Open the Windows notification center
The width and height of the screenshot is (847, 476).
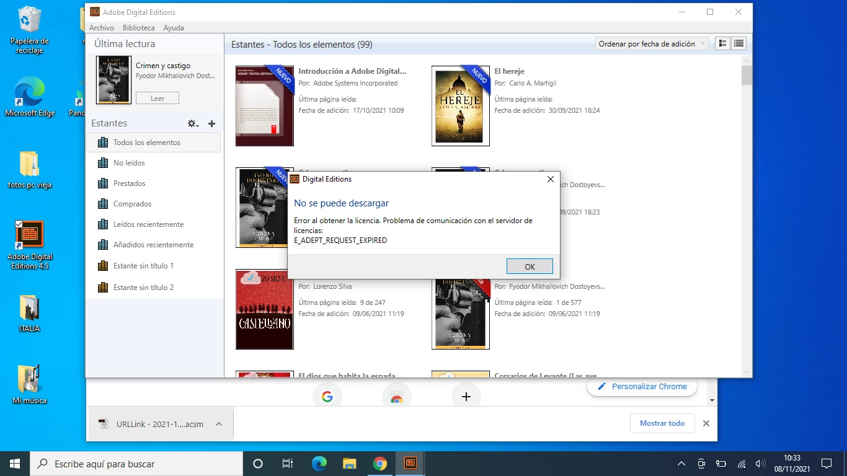pos(826,464)
